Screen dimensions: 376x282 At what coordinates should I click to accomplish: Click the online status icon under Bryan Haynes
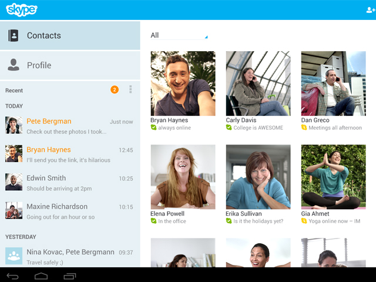(x=153, y=127)
